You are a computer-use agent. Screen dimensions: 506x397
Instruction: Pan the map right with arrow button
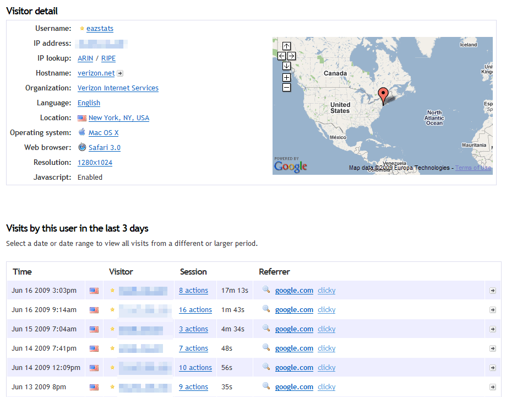pos(291,56)
